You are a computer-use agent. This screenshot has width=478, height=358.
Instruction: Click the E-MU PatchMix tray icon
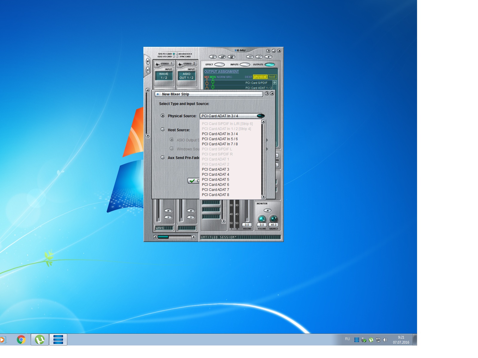(357, 340)
